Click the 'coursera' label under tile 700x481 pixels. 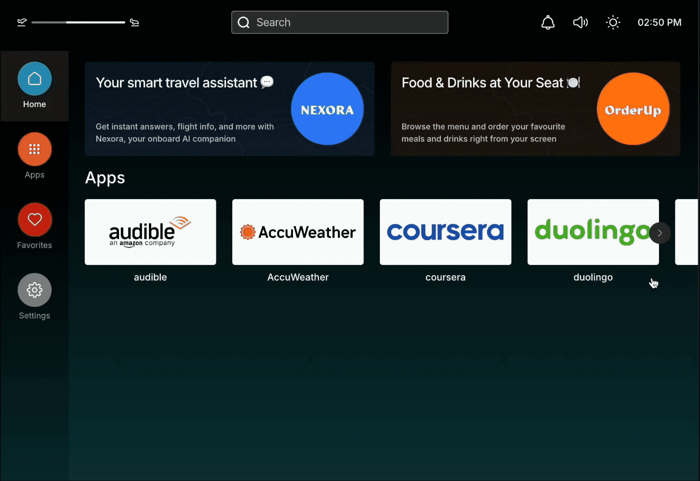(x=445, y=277)
